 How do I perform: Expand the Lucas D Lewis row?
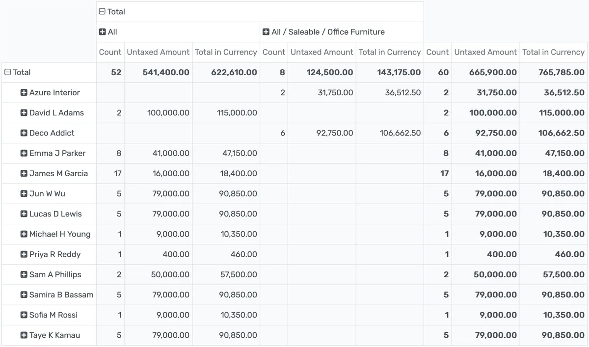click(x=23, y=213)
